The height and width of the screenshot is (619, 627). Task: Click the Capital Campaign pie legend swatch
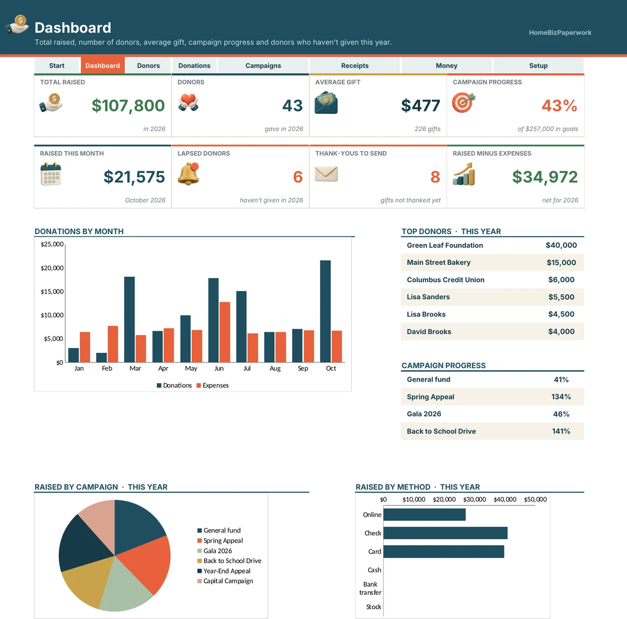[x=199, y=581]
